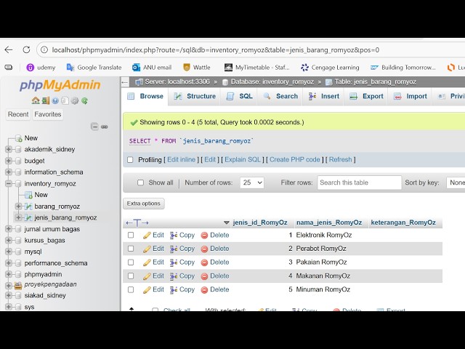Click Explain SQL link
465x349 pixels.
click(243, 160)
